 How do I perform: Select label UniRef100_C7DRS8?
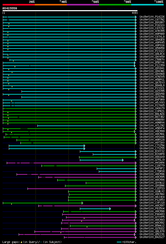pos(152,171)
